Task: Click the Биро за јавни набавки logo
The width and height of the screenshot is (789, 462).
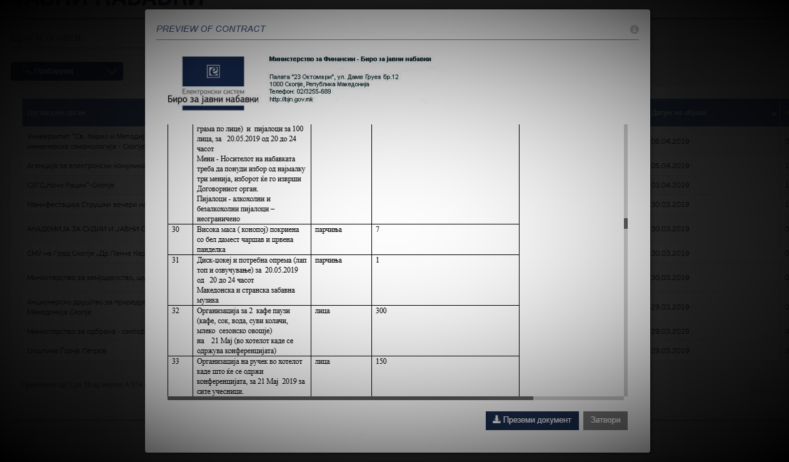Action: pyautogui.click(x=213, y=82)
